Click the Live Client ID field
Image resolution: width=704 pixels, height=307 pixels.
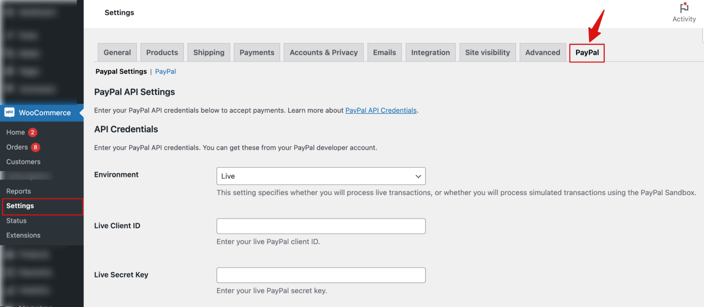(320, 226)
